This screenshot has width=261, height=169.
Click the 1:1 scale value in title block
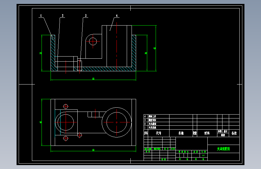(x=204, y=155)
